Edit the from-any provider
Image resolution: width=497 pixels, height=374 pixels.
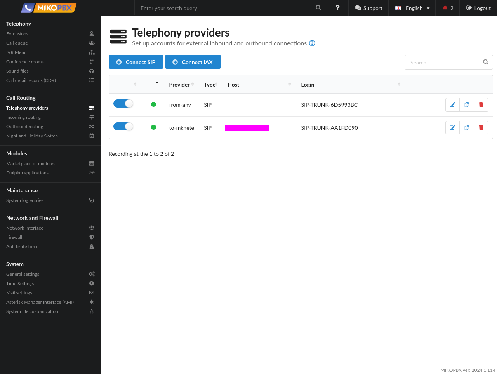452,104
